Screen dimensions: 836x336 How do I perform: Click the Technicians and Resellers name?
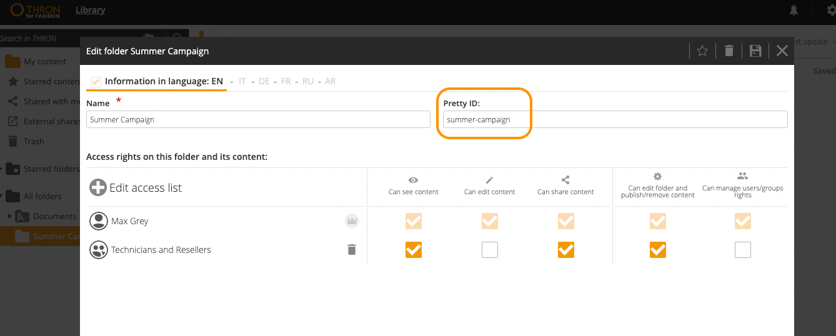pos(161,250)
